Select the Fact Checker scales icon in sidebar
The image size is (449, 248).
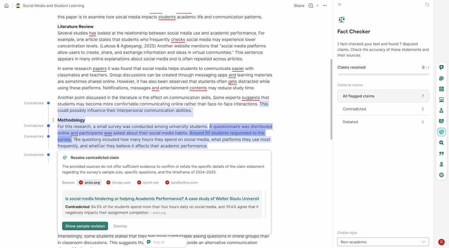[441, 132]
